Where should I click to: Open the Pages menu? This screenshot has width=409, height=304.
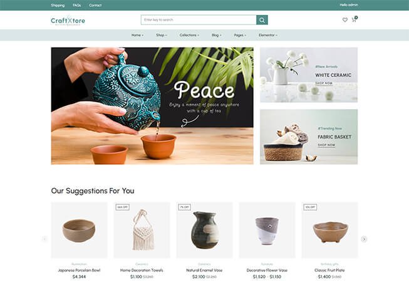tap(240, 35)
